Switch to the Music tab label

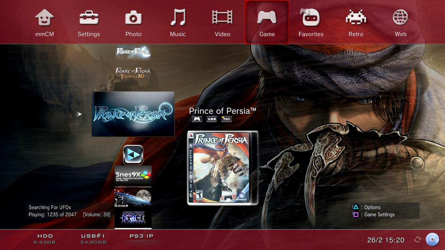pyautogui.click(x=178, y=34)
